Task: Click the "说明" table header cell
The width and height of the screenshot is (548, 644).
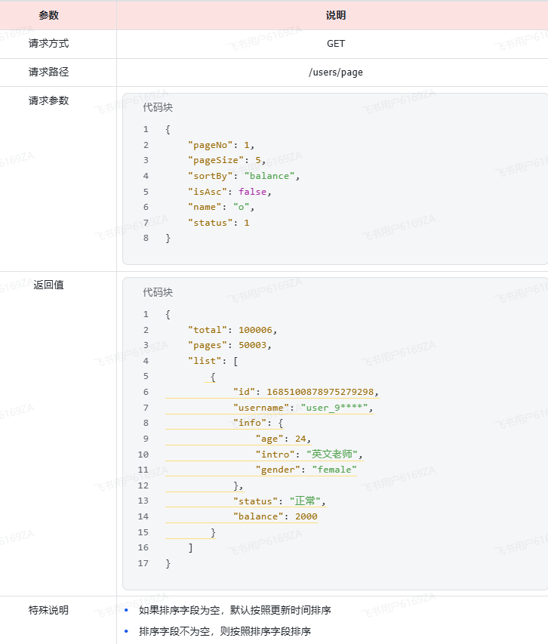Action: 335,15
